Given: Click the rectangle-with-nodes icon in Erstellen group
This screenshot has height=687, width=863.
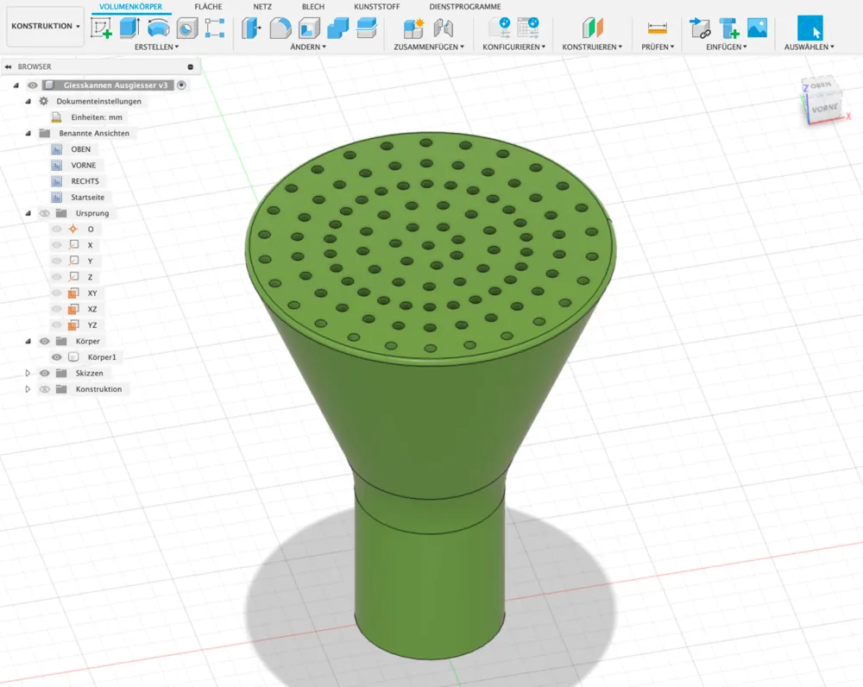Looking at the screenshot, I should coord(215,28).
